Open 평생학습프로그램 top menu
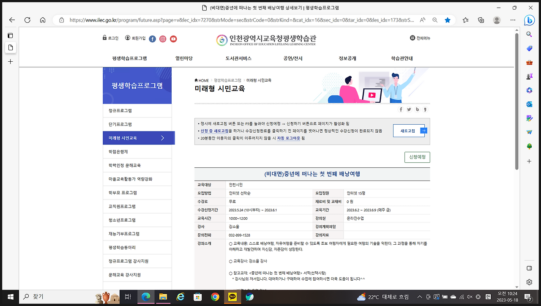Screen dimensions: 541x306 tap(129, 58)
